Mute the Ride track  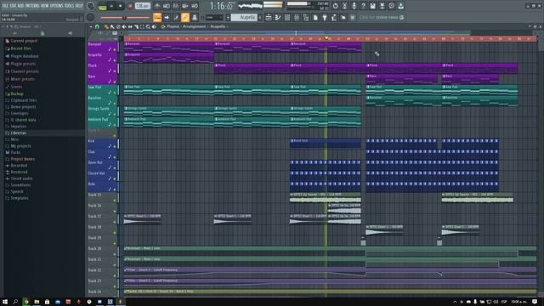pyautogui.click(x=115, y=189)
